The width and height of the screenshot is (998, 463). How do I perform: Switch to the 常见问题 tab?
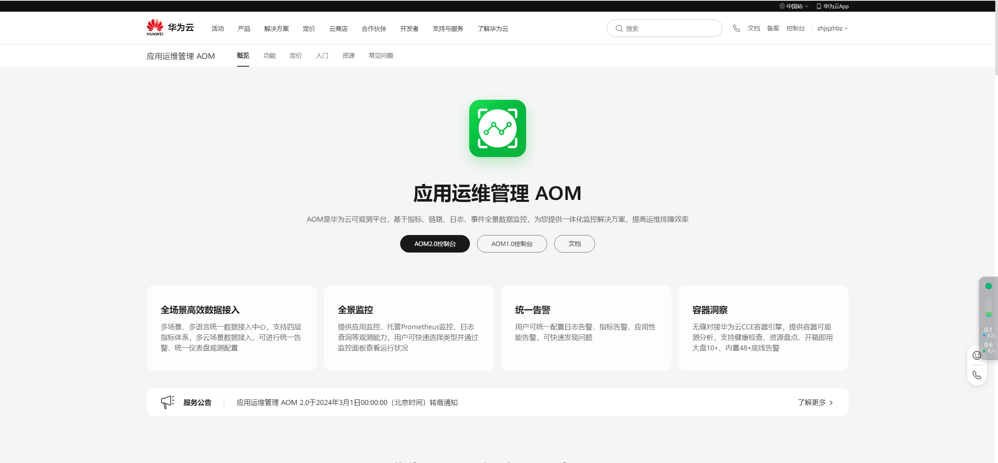point(381,56)
